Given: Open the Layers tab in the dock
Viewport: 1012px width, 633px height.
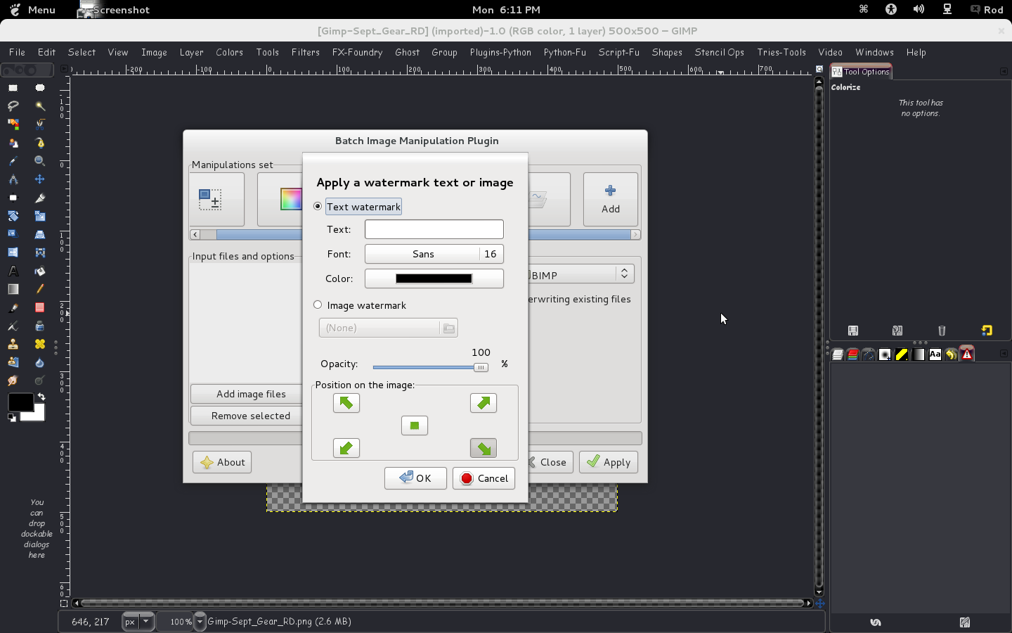Looking at the screenshot, I should pos(837,354).
